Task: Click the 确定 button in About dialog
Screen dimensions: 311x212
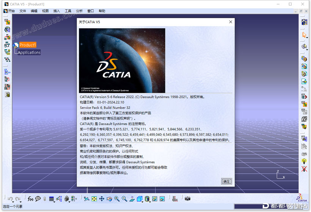Action: (226, 181)
